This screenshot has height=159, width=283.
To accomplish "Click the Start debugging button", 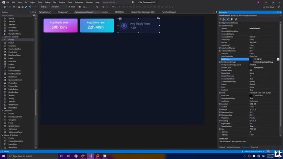I will point(72,7).
